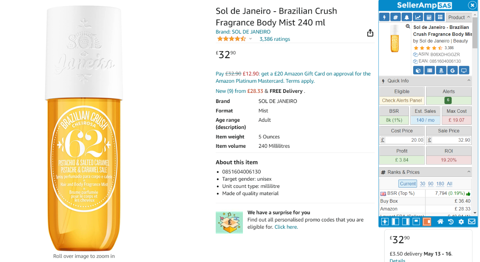Image resolution: width=480 pixels, height=262 pixels.
Task: Open the calculator icon in SellerAmp toolbar
Action: pos(429,17)
